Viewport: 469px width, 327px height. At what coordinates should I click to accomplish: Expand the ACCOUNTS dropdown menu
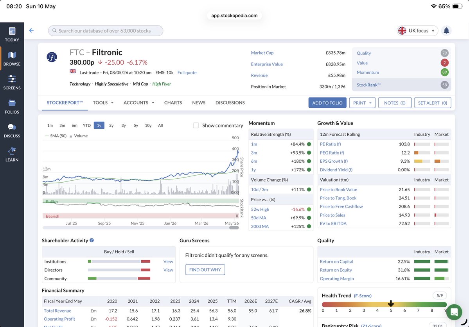point(139,103)
